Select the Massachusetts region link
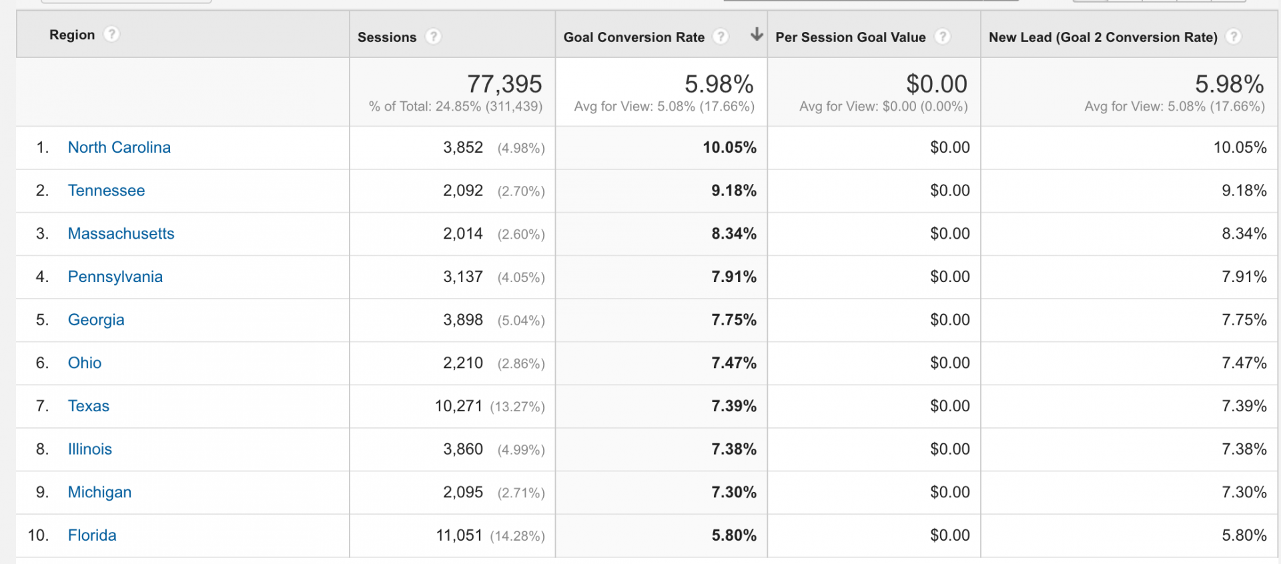Image resolution: width=1281 pixels, height=564 pixels. pyautogui.click(x=121, y=233)
